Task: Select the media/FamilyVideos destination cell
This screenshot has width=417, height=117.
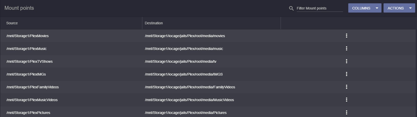Action: [x=190, y=87]
